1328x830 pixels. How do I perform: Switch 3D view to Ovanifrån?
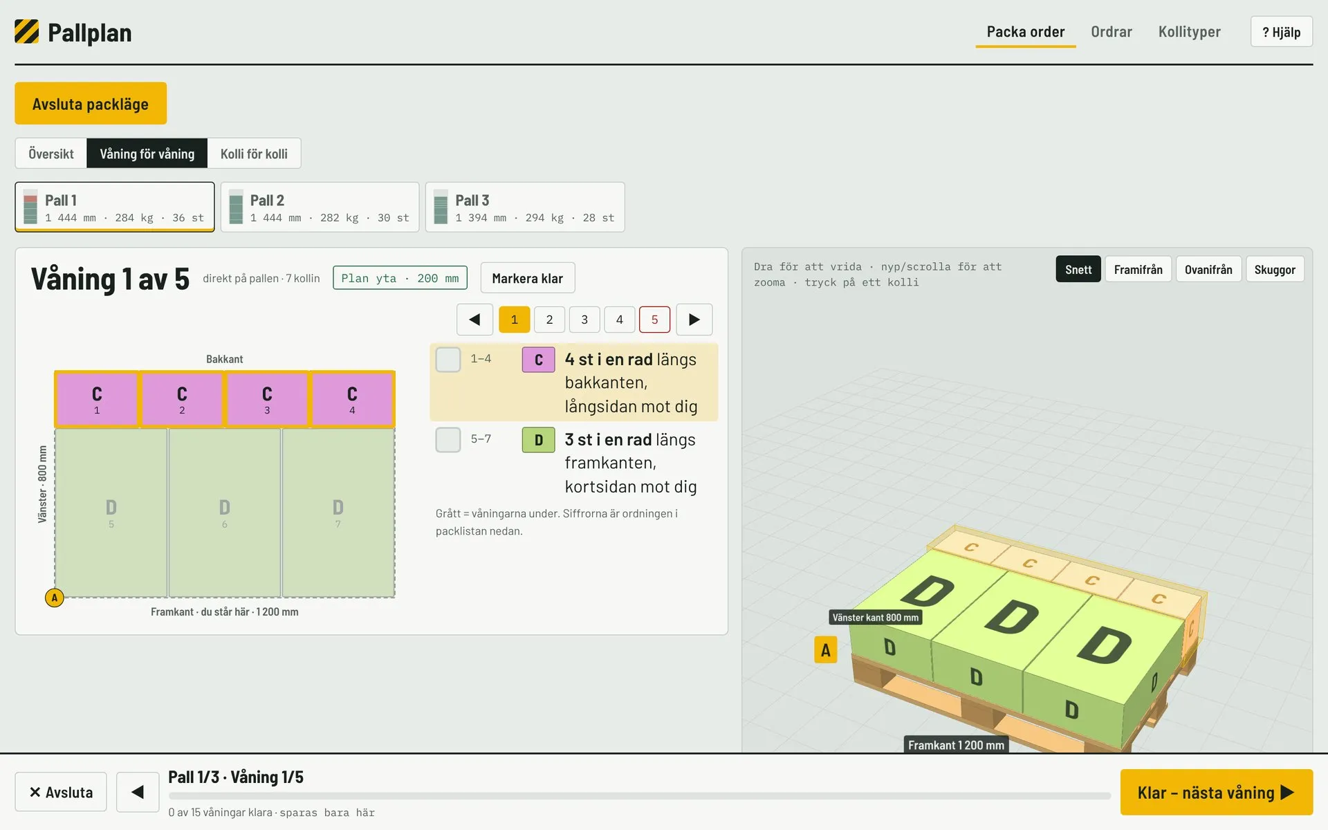[x=1208, y=270]
